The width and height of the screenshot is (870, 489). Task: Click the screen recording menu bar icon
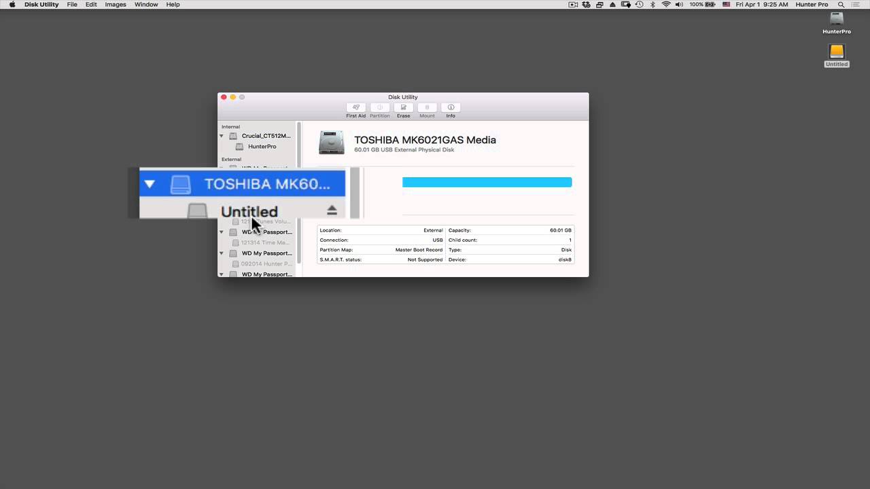click(x=573, y=5)
